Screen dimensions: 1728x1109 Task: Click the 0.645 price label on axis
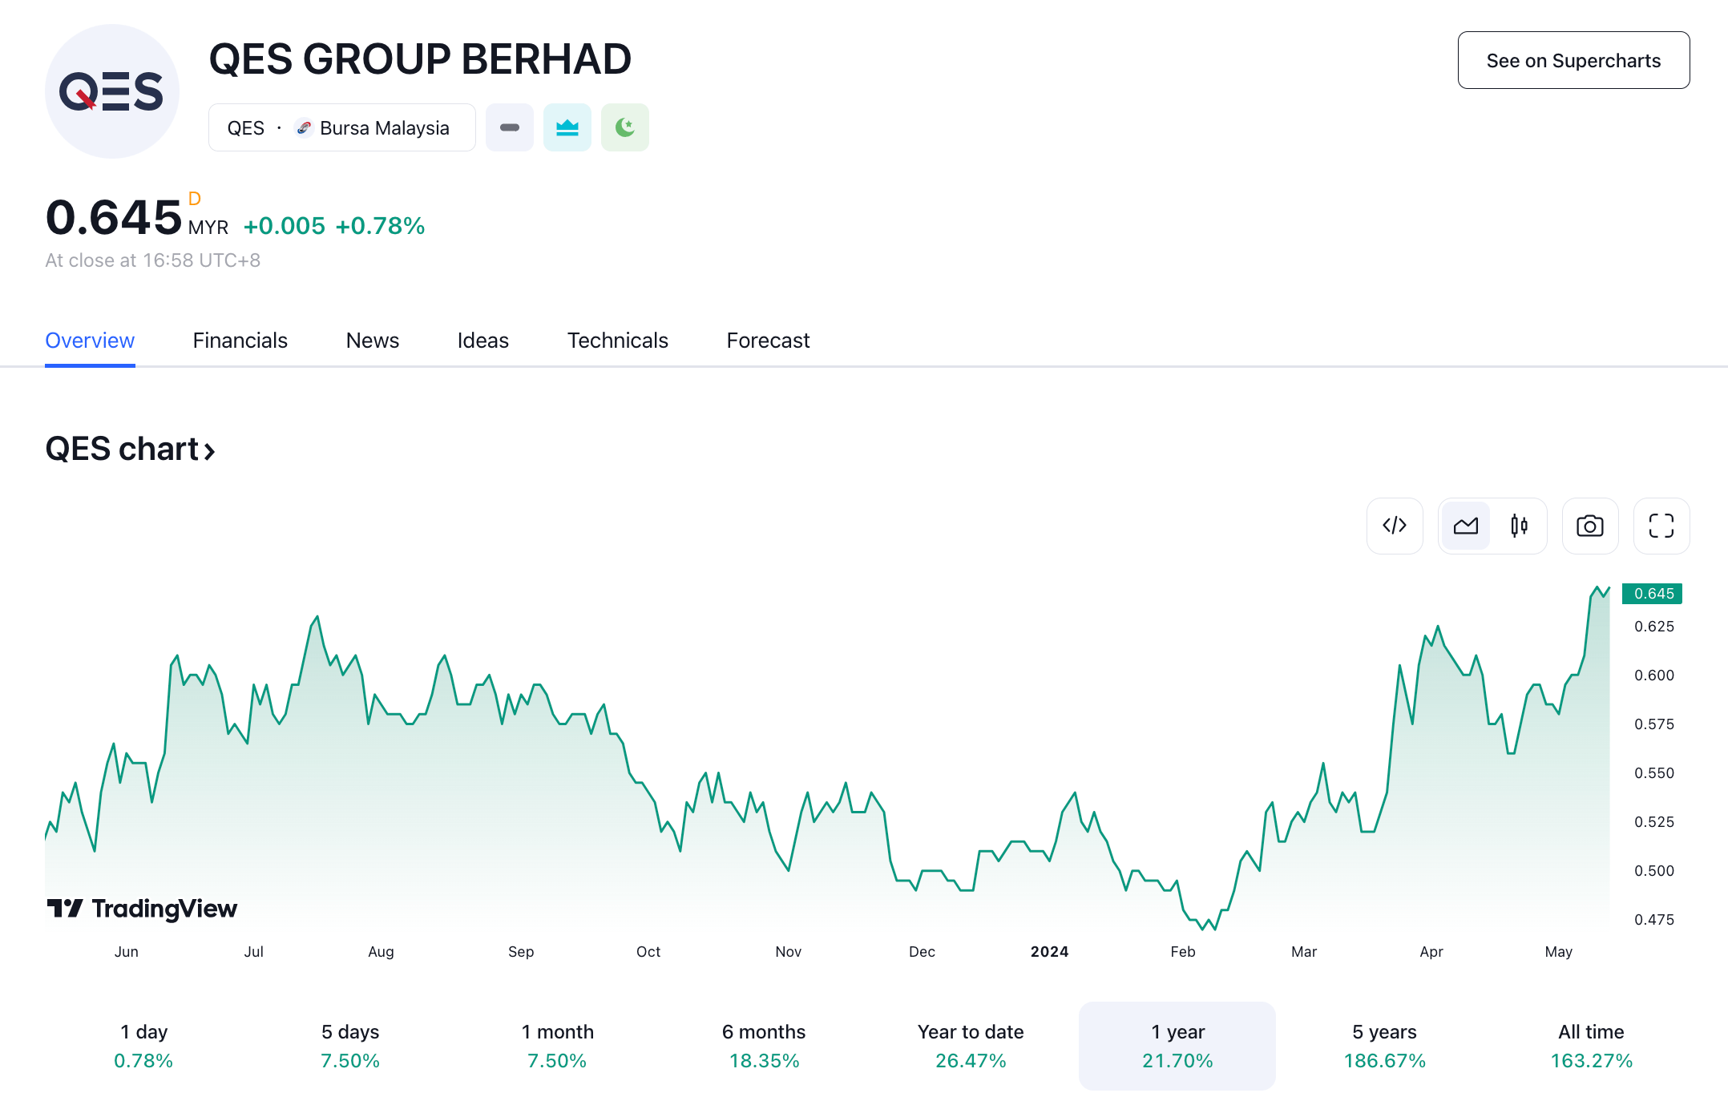pos(1653,594)
